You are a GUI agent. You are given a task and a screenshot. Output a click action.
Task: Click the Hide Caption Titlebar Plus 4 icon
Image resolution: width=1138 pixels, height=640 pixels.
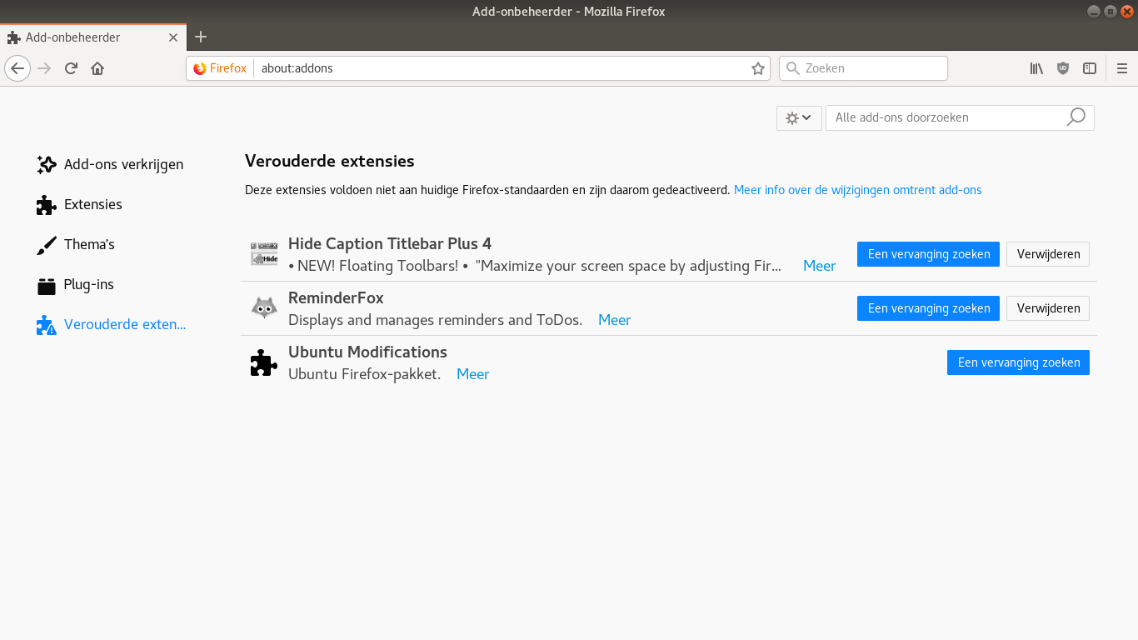[x=264, y=253]
